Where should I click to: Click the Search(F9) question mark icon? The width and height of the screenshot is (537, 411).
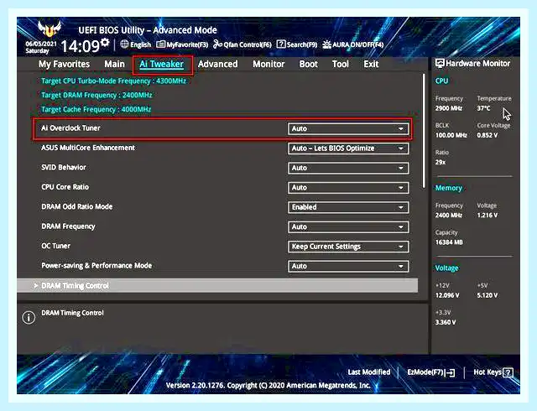[281, 44]
